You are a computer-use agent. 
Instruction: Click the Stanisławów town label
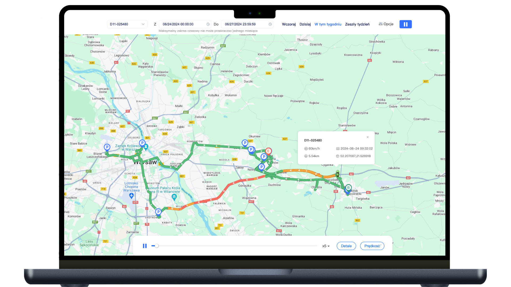(x=347, y=125)
